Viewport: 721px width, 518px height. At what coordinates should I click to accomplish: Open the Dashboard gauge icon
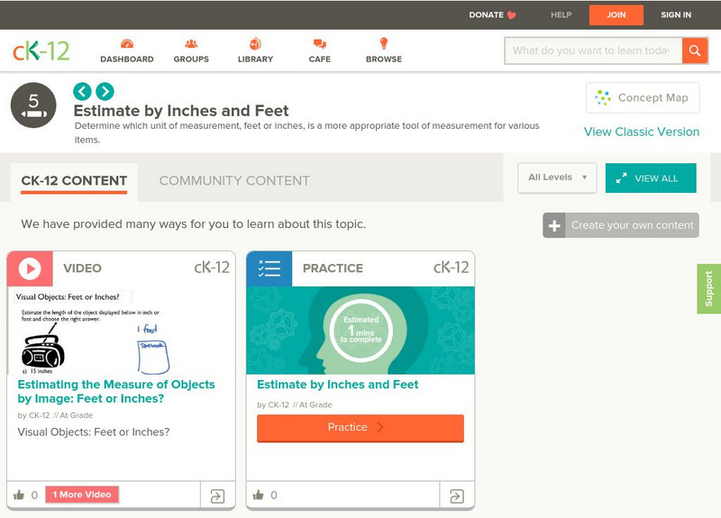pyautogui.click(x=126, y=44)
